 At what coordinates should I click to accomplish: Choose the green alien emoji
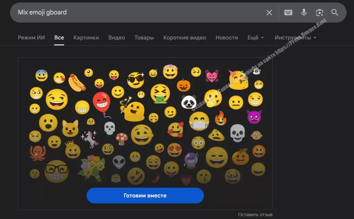coord(119,162)
